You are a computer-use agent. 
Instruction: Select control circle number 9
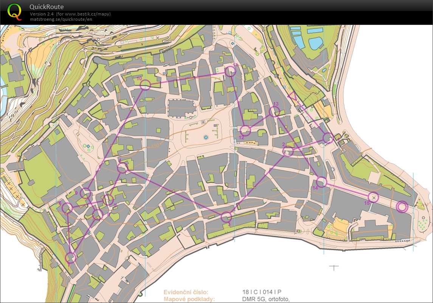pos(85,193)
